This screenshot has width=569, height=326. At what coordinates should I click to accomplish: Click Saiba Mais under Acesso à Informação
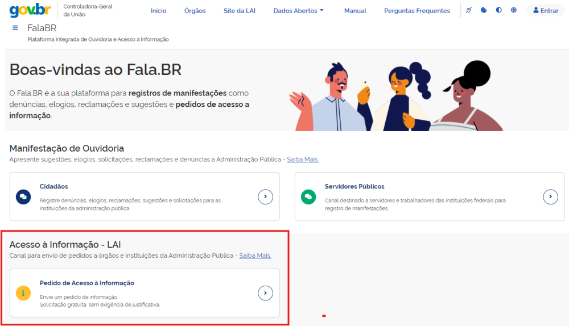pyautogui.click(x=255, y=256)
